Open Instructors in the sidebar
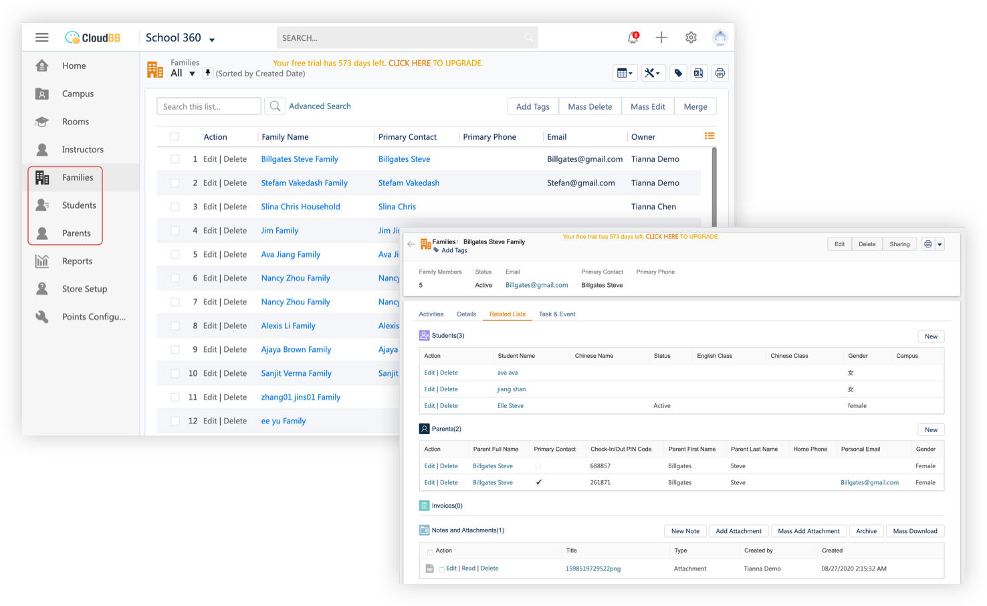The width and height of the screenshot is (987, 606). [83, 149]
